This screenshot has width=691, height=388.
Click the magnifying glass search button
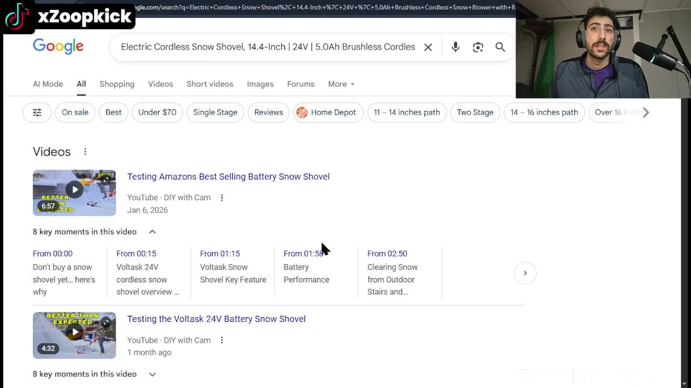pyautogui.click(x=500, y=47)
